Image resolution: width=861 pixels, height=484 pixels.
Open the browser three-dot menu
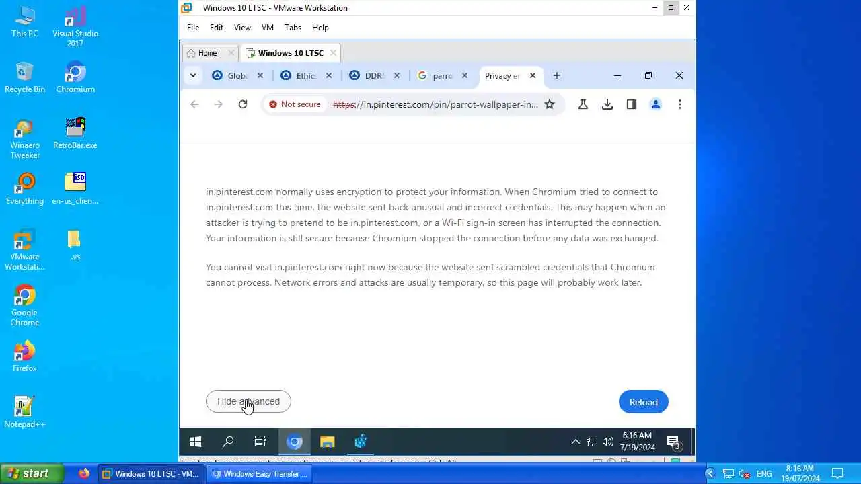click(x=680, y=104)
